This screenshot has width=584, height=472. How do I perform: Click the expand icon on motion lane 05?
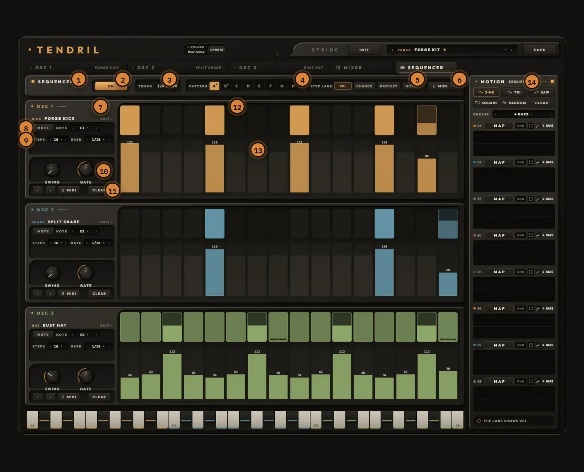tap(531, 272)
